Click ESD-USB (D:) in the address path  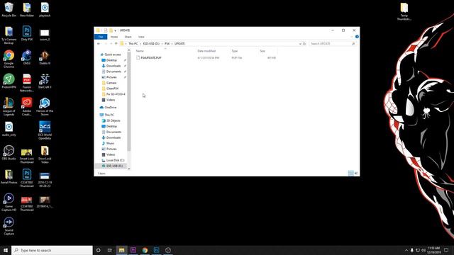[151, 44]
